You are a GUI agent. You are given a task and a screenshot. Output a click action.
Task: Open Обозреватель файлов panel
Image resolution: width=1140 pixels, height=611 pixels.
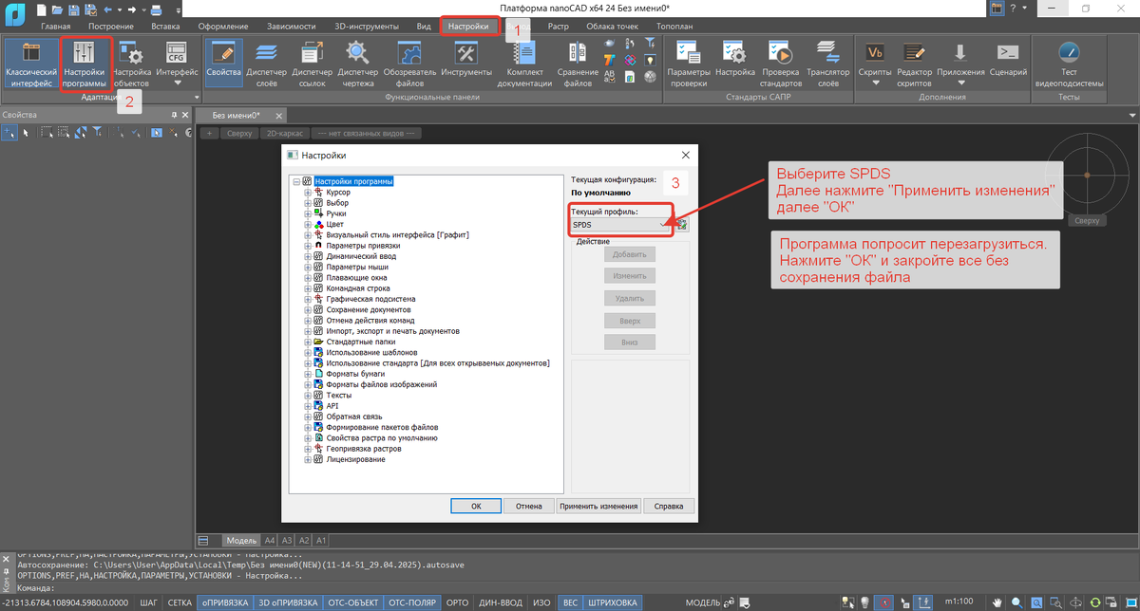coord(409,65)
